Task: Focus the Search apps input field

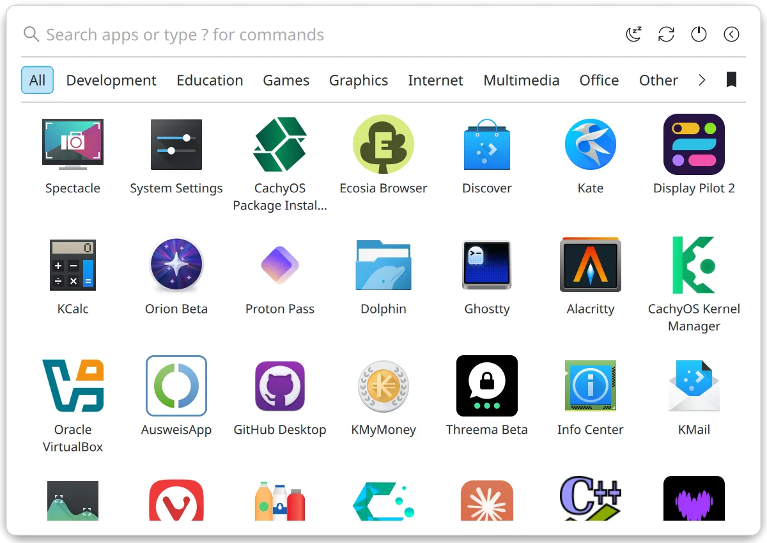Action: pos(320,34)
